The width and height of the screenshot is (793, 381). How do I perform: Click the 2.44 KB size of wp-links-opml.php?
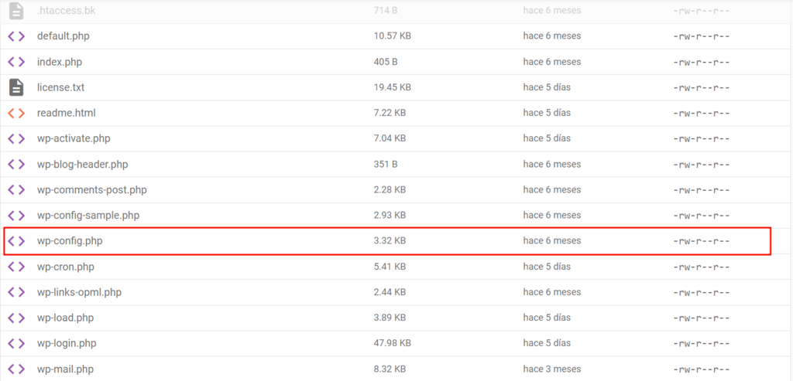pyautogui.click(x=390, y=292)
